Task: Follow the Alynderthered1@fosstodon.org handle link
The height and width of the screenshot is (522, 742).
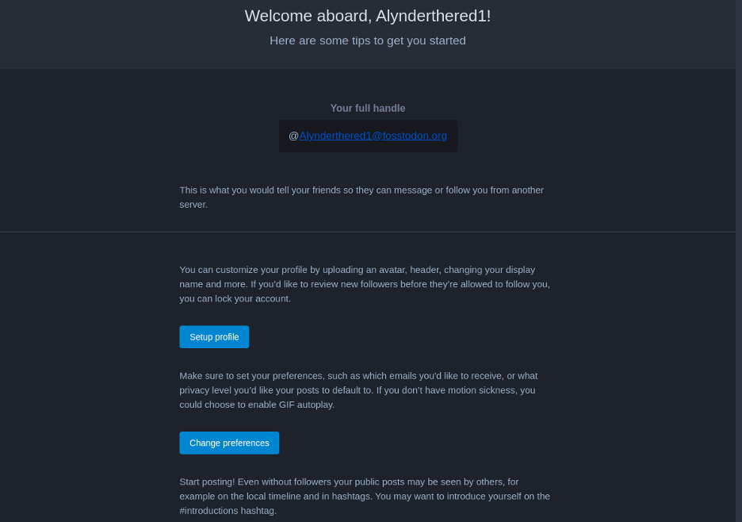Action: tap(373, 136)
